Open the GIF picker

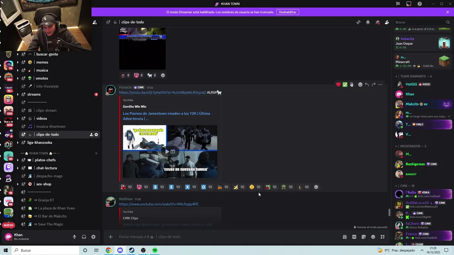(354, 237)
